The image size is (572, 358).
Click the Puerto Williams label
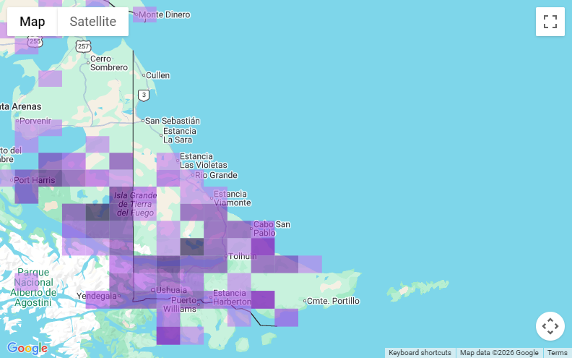tap(183, 304)
